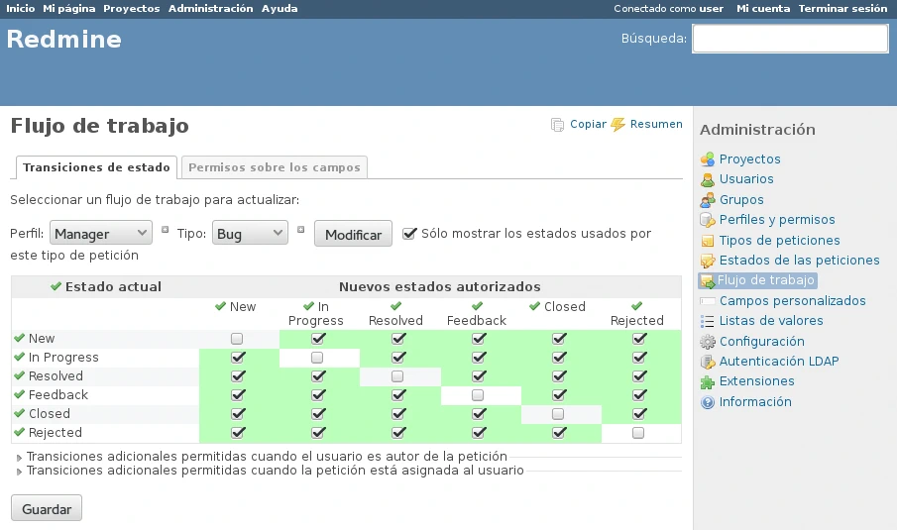Open Administración in top menu
Viewport: 897px width, 530px height.
tap(210, 8)
